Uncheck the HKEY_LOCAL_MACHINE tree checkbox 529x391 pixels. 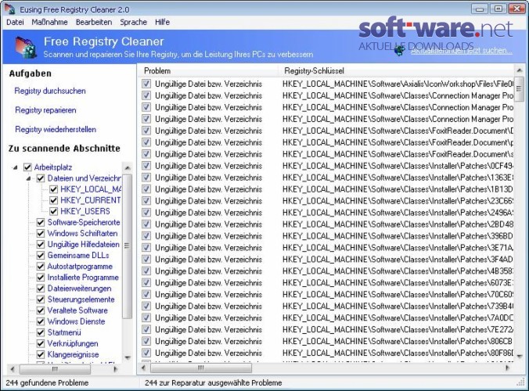click(54, 189)
